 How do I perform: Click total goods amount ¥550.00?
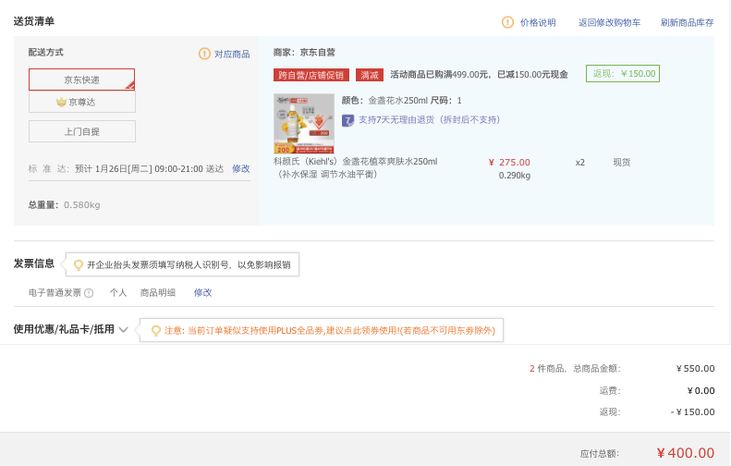tap(695, 369)
